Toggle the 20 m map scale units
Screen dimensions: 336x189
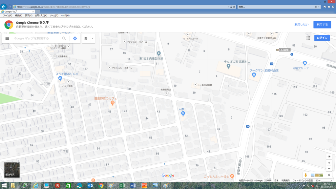[x=323, y=181]
